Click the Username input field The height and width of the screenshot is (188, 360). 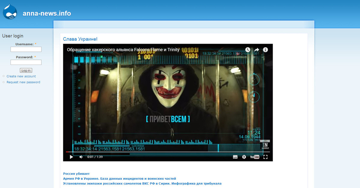tap(26, 49)
